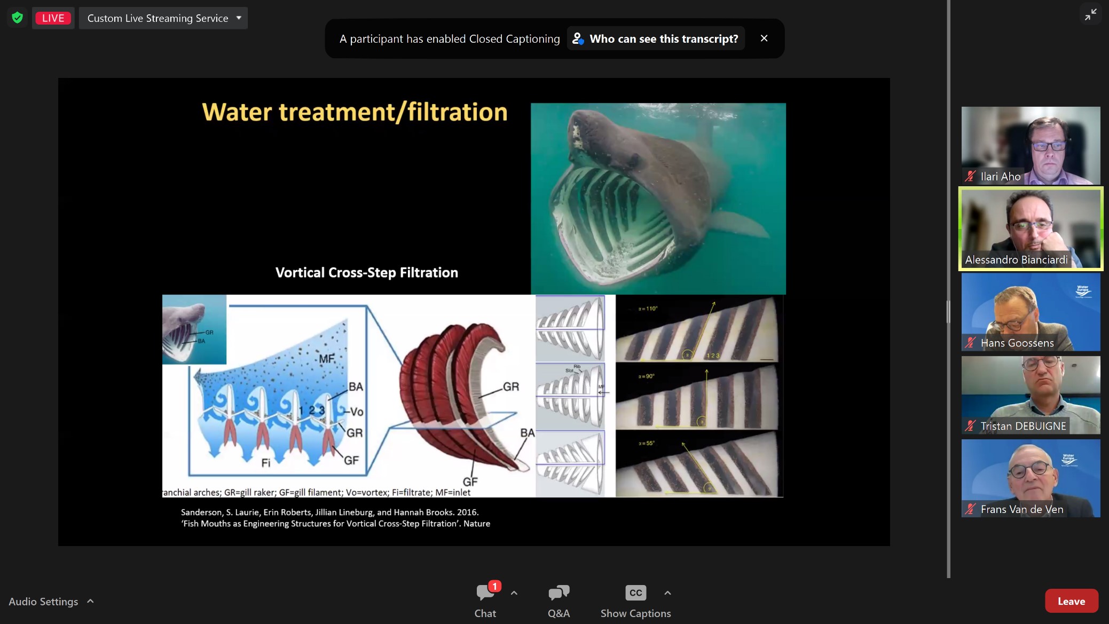The height and width of the screenshot is (624, 1109).
Task: Click Tristan DEBUIGNE's muted microphone icon
Action: point(970,426)
